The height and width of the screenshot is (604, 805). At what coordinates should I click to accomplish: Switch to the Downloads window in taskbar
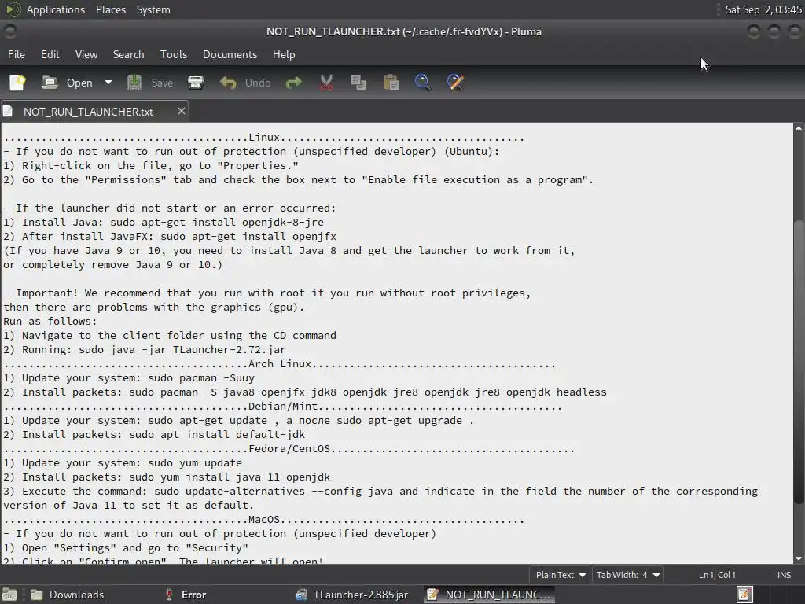67,595
